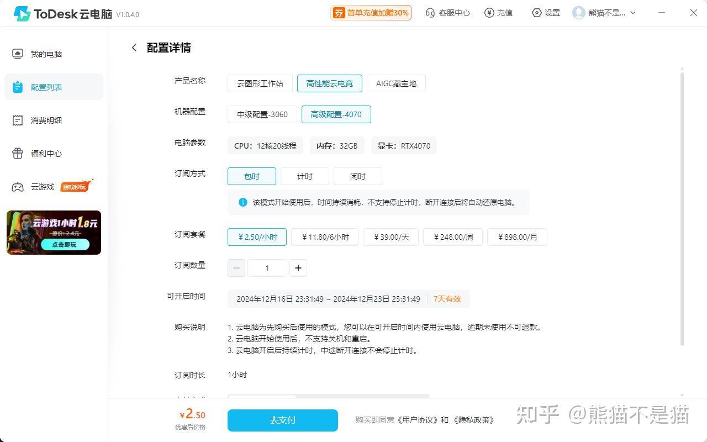Click scrollbar up arrow
Viewport: 707px width, 442px height.
(682, 69)
